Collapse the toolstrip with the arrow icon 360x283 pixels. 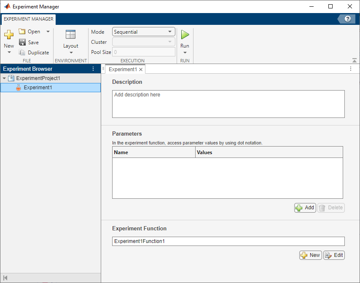(x=354, y=61)
